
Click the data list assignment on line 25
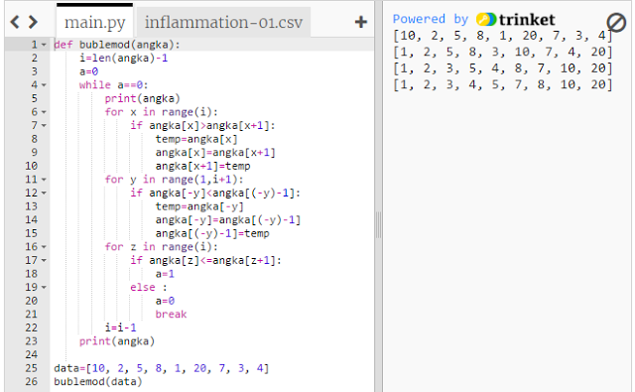(x=161, y=368)
